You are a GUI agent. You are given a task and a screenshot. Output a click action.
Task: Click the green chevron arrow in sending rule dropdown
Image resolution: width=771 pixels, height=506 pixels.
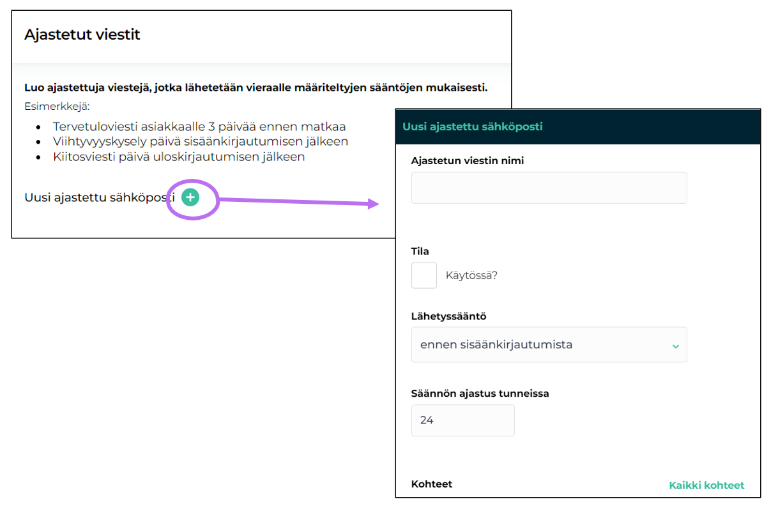tap(675, 346)
